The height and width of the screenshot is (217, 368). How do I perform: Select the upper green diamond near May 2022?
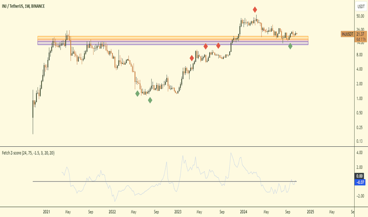(x=137, y=94)
